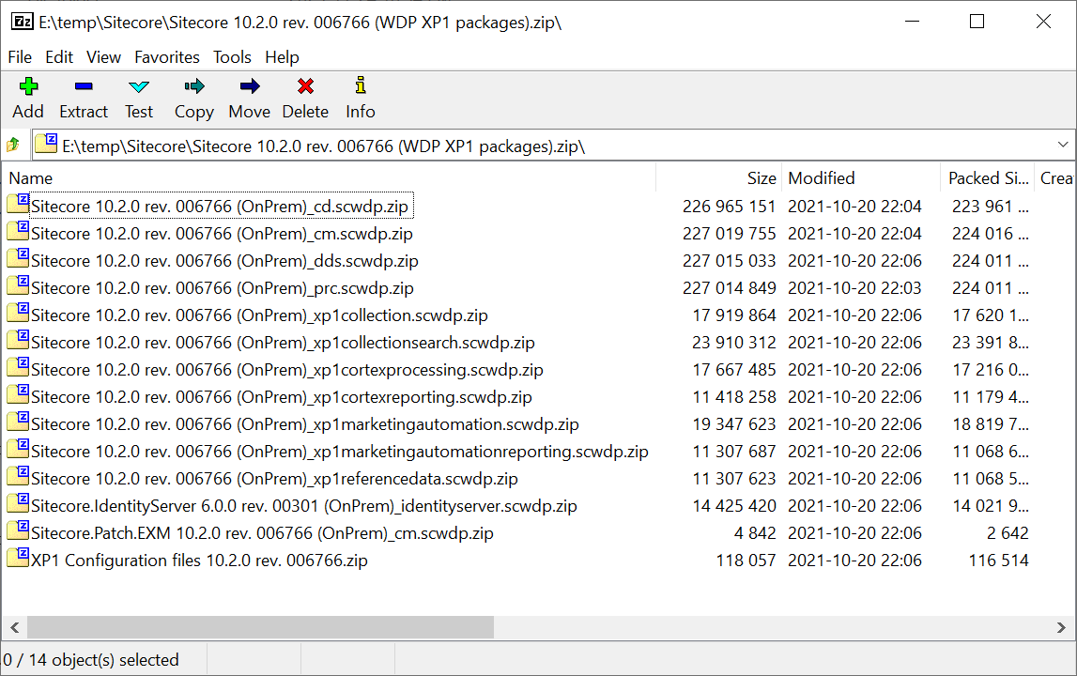Click the Add archive icon
The image size is (1077, 676).
pyautogui.click(x=28, y=88)
